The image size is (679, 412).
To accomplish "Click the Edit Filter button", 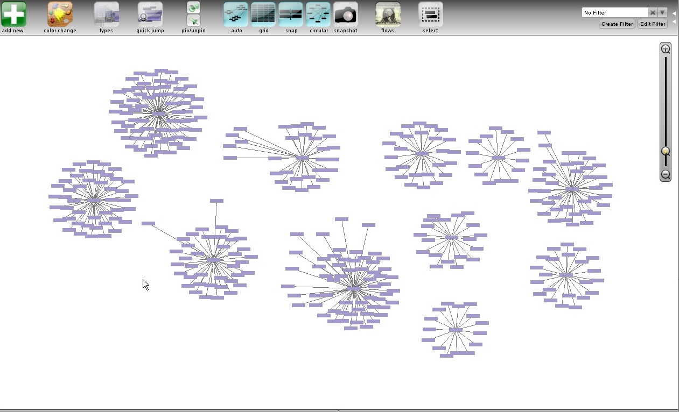I will [653, 24].
